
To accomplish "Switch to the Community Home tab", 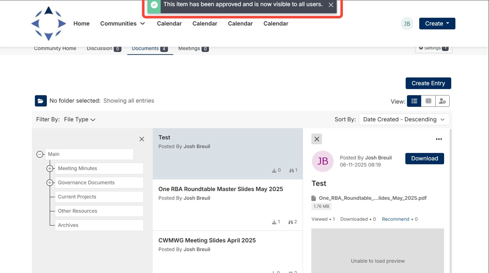I will coord(55,48).
